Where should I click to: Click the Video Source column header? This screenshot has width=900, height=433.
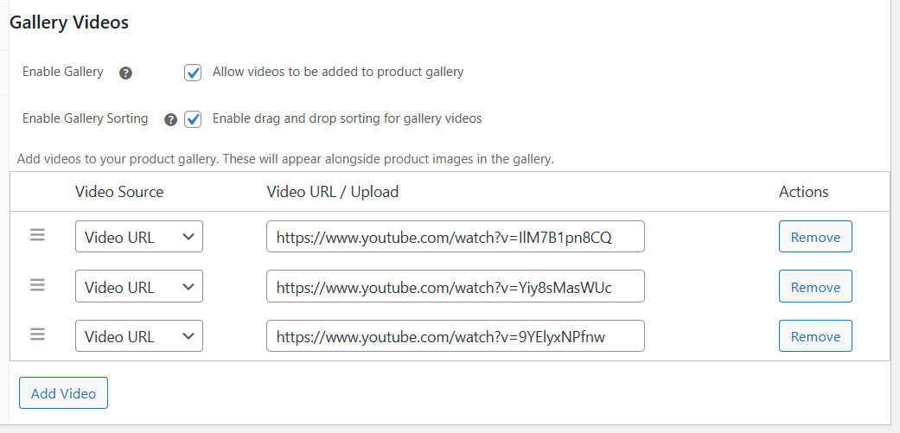(119, 192)
